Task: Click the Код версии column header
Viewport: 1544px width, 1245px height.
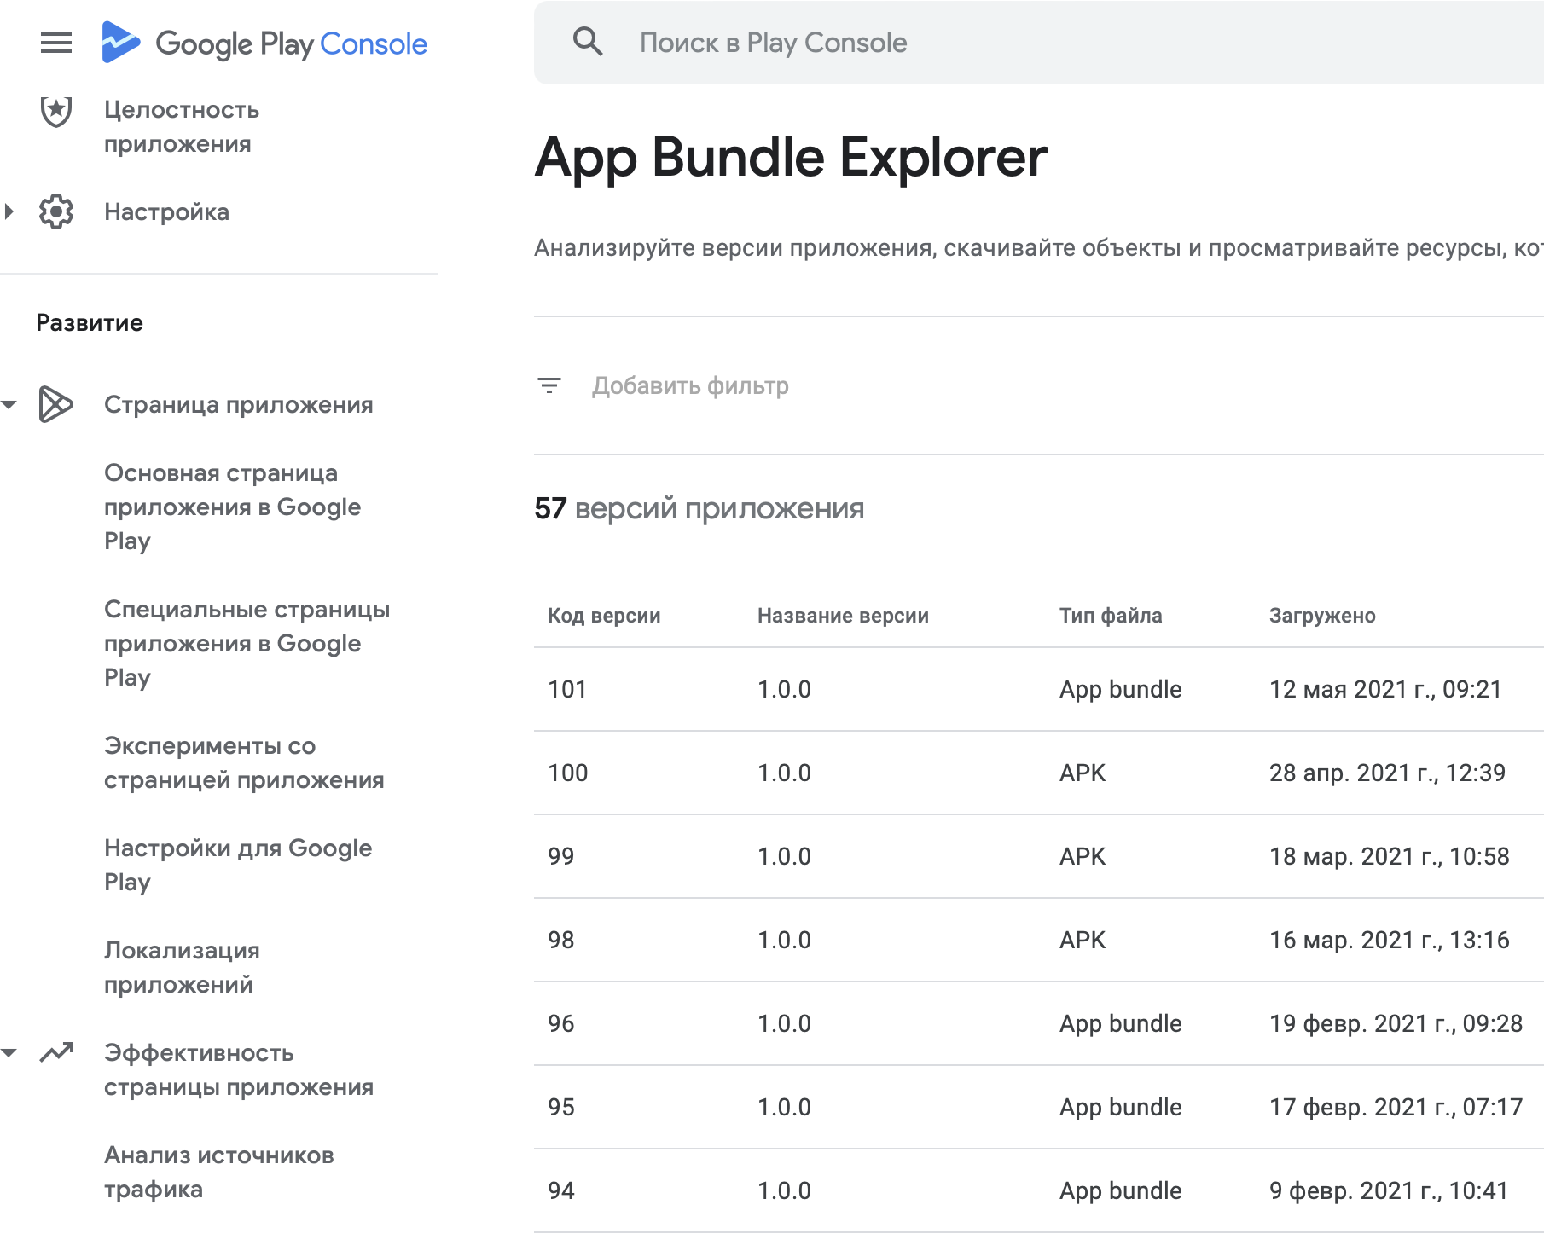Action: coord(604,616)
